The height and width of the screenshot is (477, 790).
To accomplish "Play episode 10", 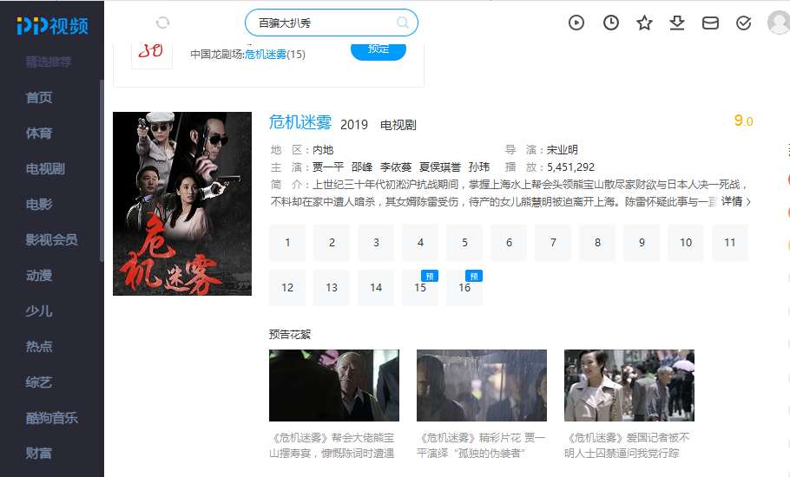I will (x=686, y=243).
